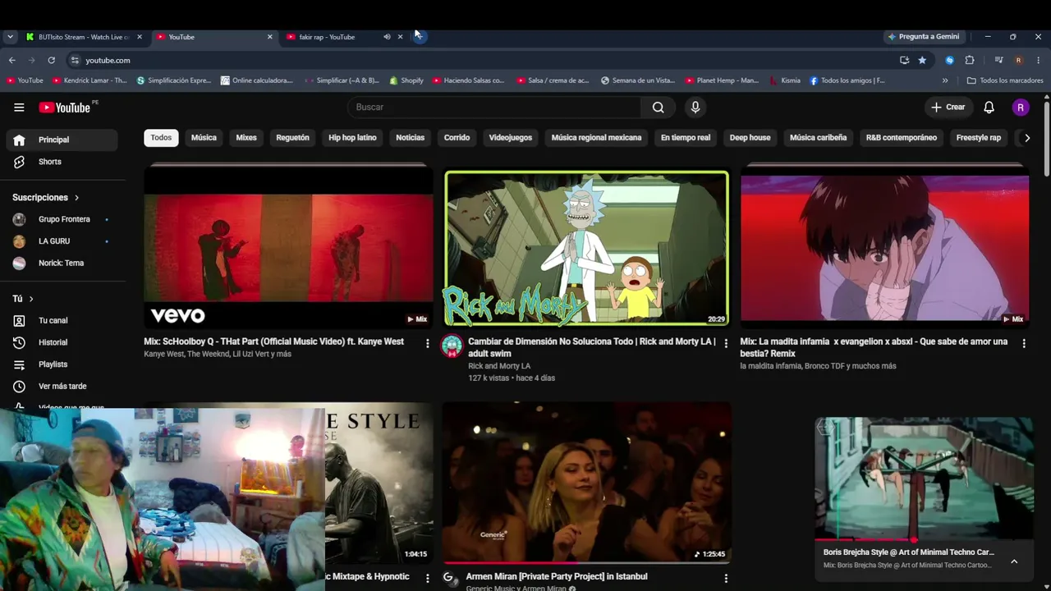Viewport: 1051px width, 591px height.
Task: Click the Buscar search field
Action: 493,108
